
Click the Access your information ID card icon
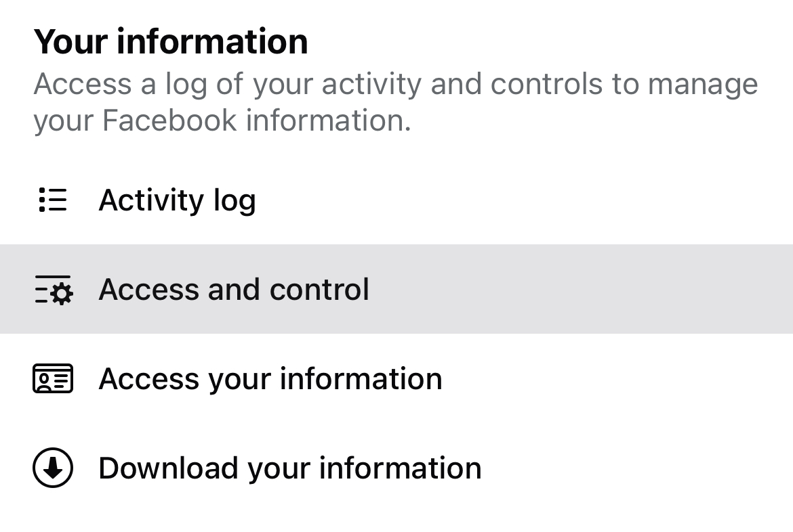pyautogui.click(x=52, y=379)
